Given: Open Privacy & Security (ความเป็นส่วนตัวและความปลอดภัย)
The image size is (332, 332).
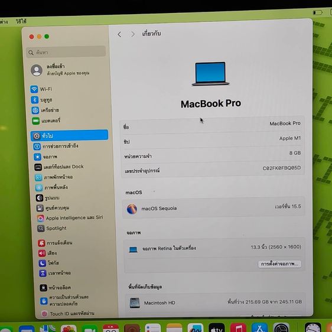Looking at the screenshot, I should click(64, 300).
